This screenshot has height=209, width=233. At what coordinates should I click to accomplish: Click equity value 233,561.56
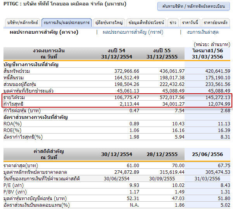[218, 84]
